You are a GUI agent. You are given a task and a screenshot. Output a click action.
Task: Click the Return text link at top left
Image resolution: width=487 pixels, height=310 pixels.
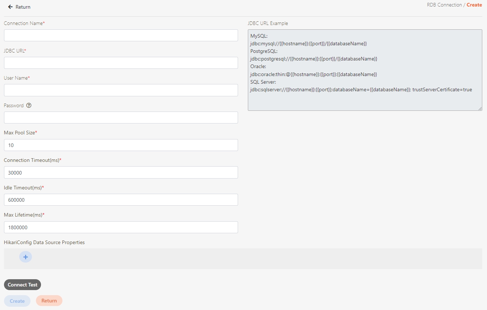pos(23,7)
